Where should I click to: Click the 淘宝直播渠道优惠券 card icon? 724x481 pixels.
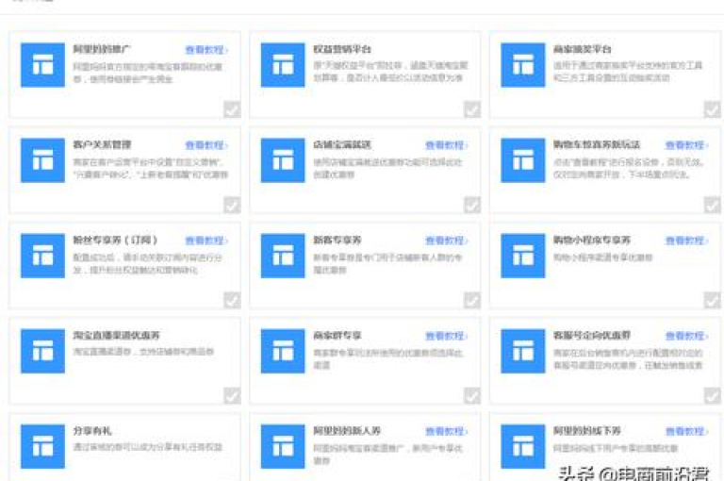click(42, 351)
